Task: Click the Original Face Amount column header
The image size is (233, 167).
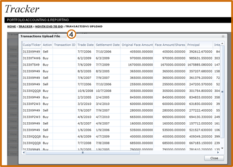Action: [x=137, y=45]
